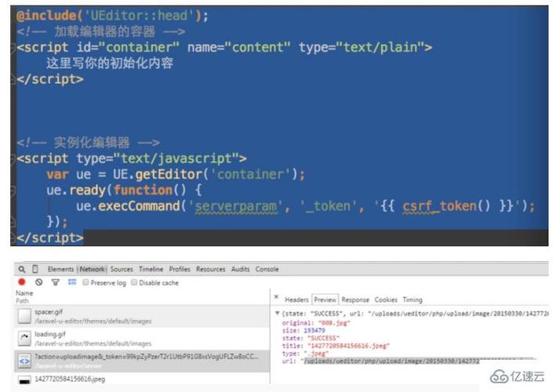Screen dimensions: 553x392
Task: Open the Timeline tab
Action: coord(151,270)
